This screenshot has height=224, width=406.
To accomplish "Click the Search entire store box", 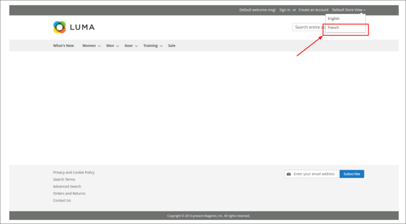I will point(308,27).
